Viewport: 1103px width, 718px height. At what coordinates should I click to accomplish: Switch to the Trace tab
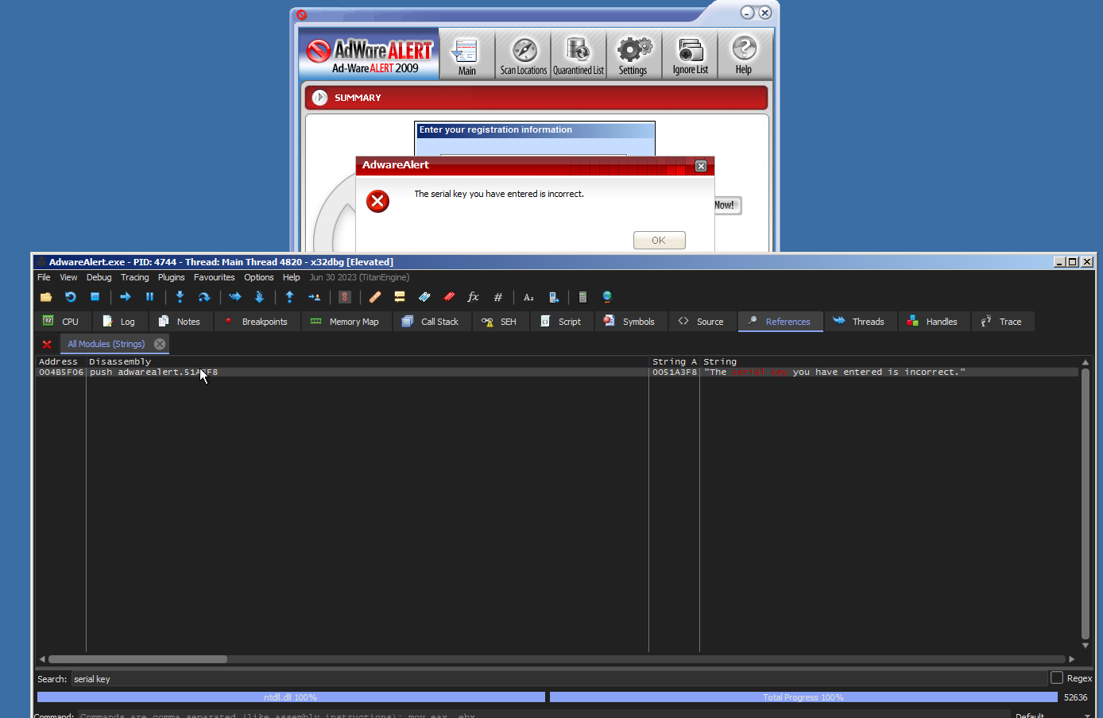tap(1002, 322)
